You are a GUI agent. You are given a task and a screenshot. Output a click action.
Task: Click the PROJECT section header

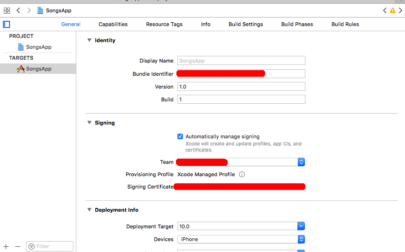click(x=21, y=36)
